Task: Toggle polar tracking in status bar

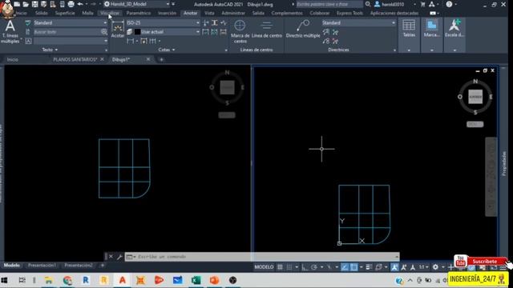Action: click(x=314, y=267)
